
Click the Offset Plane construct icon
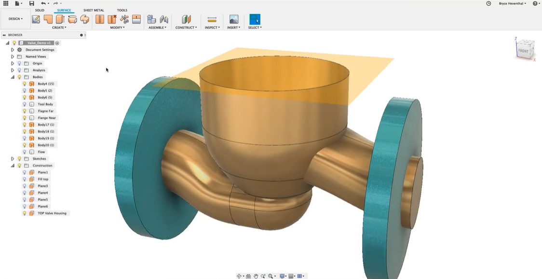[186, 19]
